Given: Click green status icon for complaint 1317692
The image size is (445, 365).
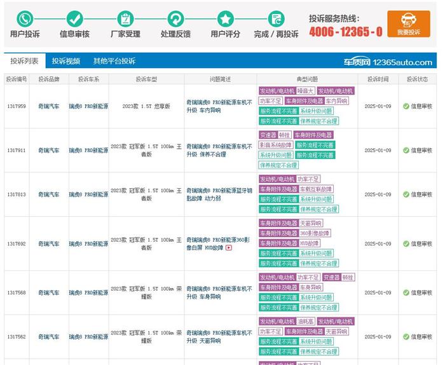Looking at the screenshot, I should pyautogui.click(x=406, y=244).
